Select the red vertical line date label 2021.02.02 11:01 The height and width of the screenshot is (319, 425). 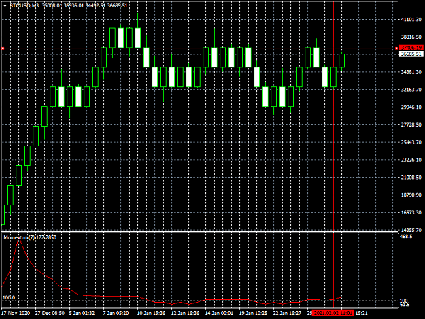(x=333, y=313)
